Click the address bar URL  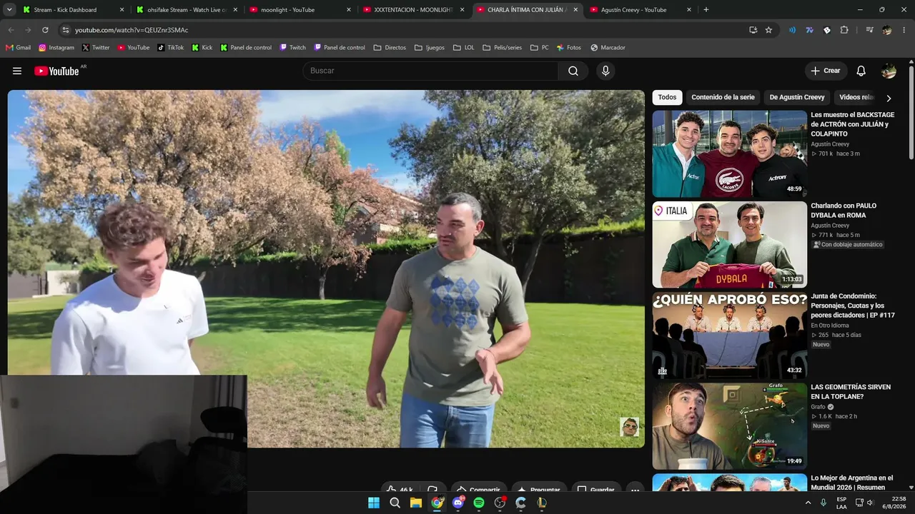(x=132, y=30)
